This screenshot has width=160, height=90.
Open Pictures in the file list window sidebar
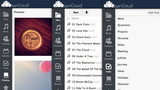(x=58, y=80)
